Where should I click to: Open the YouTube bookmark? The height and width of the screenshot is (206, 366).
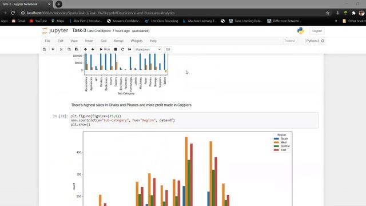(x=38, y=21)
